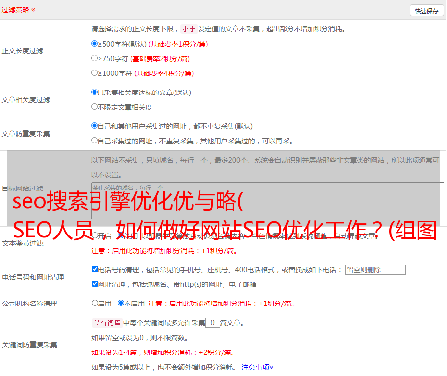Click the 文章相关度过滤 row label
447x376 pixels.
tap(25, 100)
